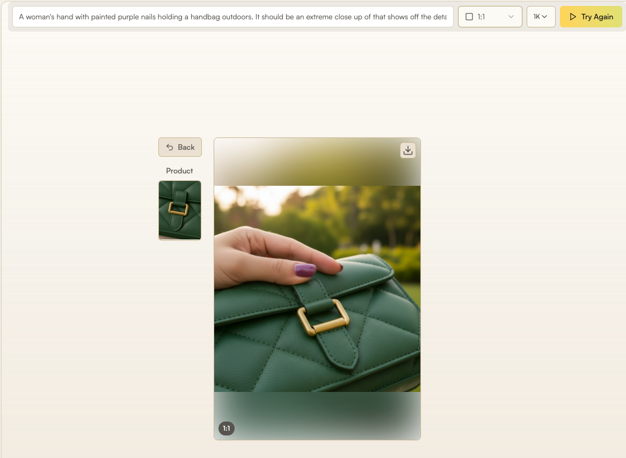Image resolution: width=626 pixels, height=458 pixels.
Task: Download the generated handbag image
Action: click(x=407, y=150)
